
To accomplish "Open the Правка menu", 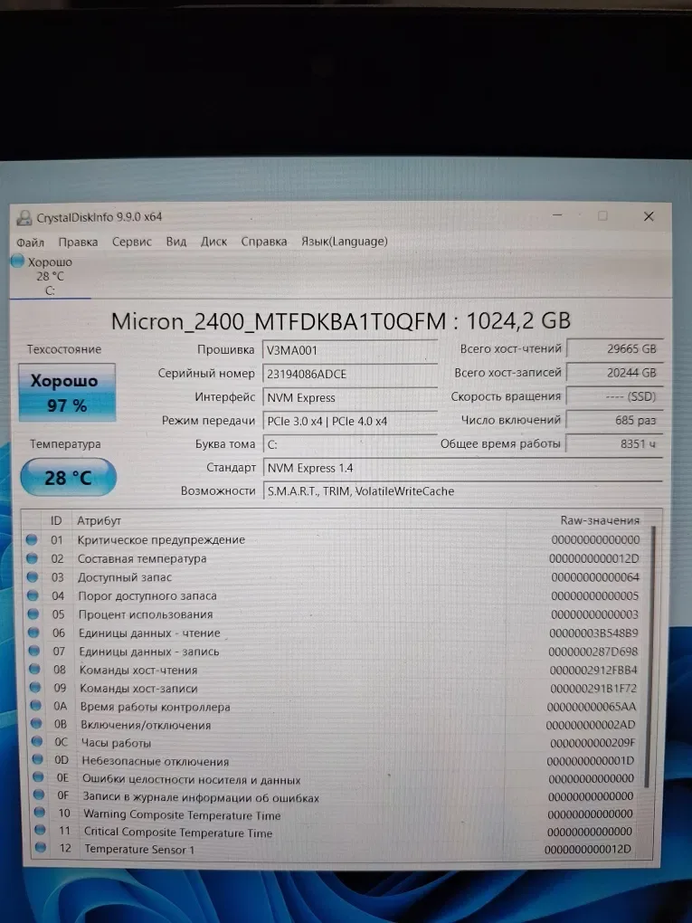I will [78, 242].
